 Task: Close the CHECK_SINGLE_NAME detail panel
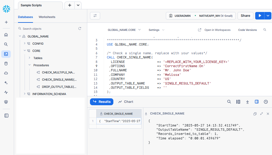tap(268, 114)
